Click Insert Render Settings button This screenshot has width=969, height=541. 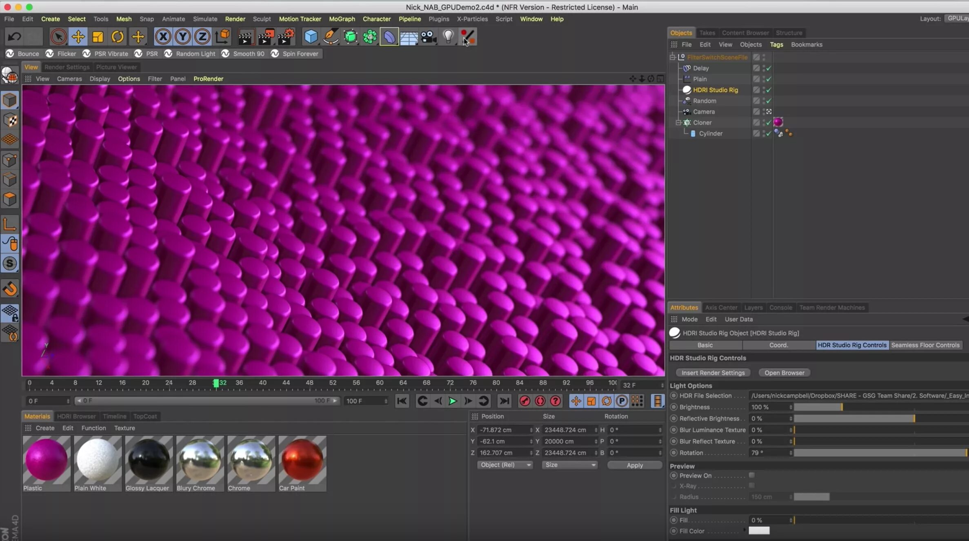pos(713,373)
